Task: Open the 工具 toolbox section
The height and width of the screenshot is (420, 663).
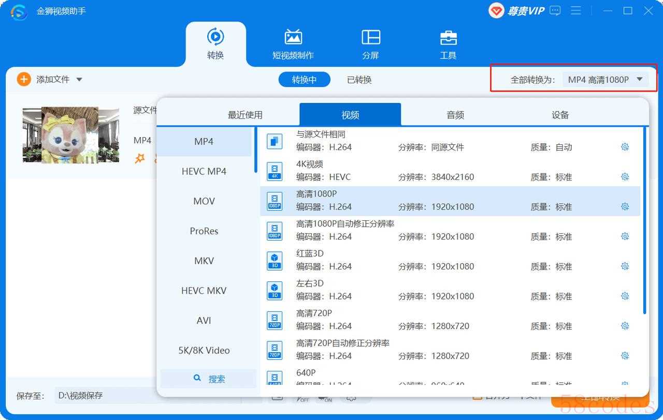Action: tap(448, 44)
